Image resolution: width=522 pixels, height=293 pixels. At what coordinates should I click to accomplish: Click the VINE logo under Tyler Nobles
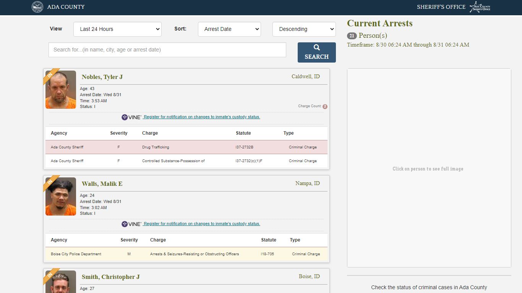pos(131,117)
